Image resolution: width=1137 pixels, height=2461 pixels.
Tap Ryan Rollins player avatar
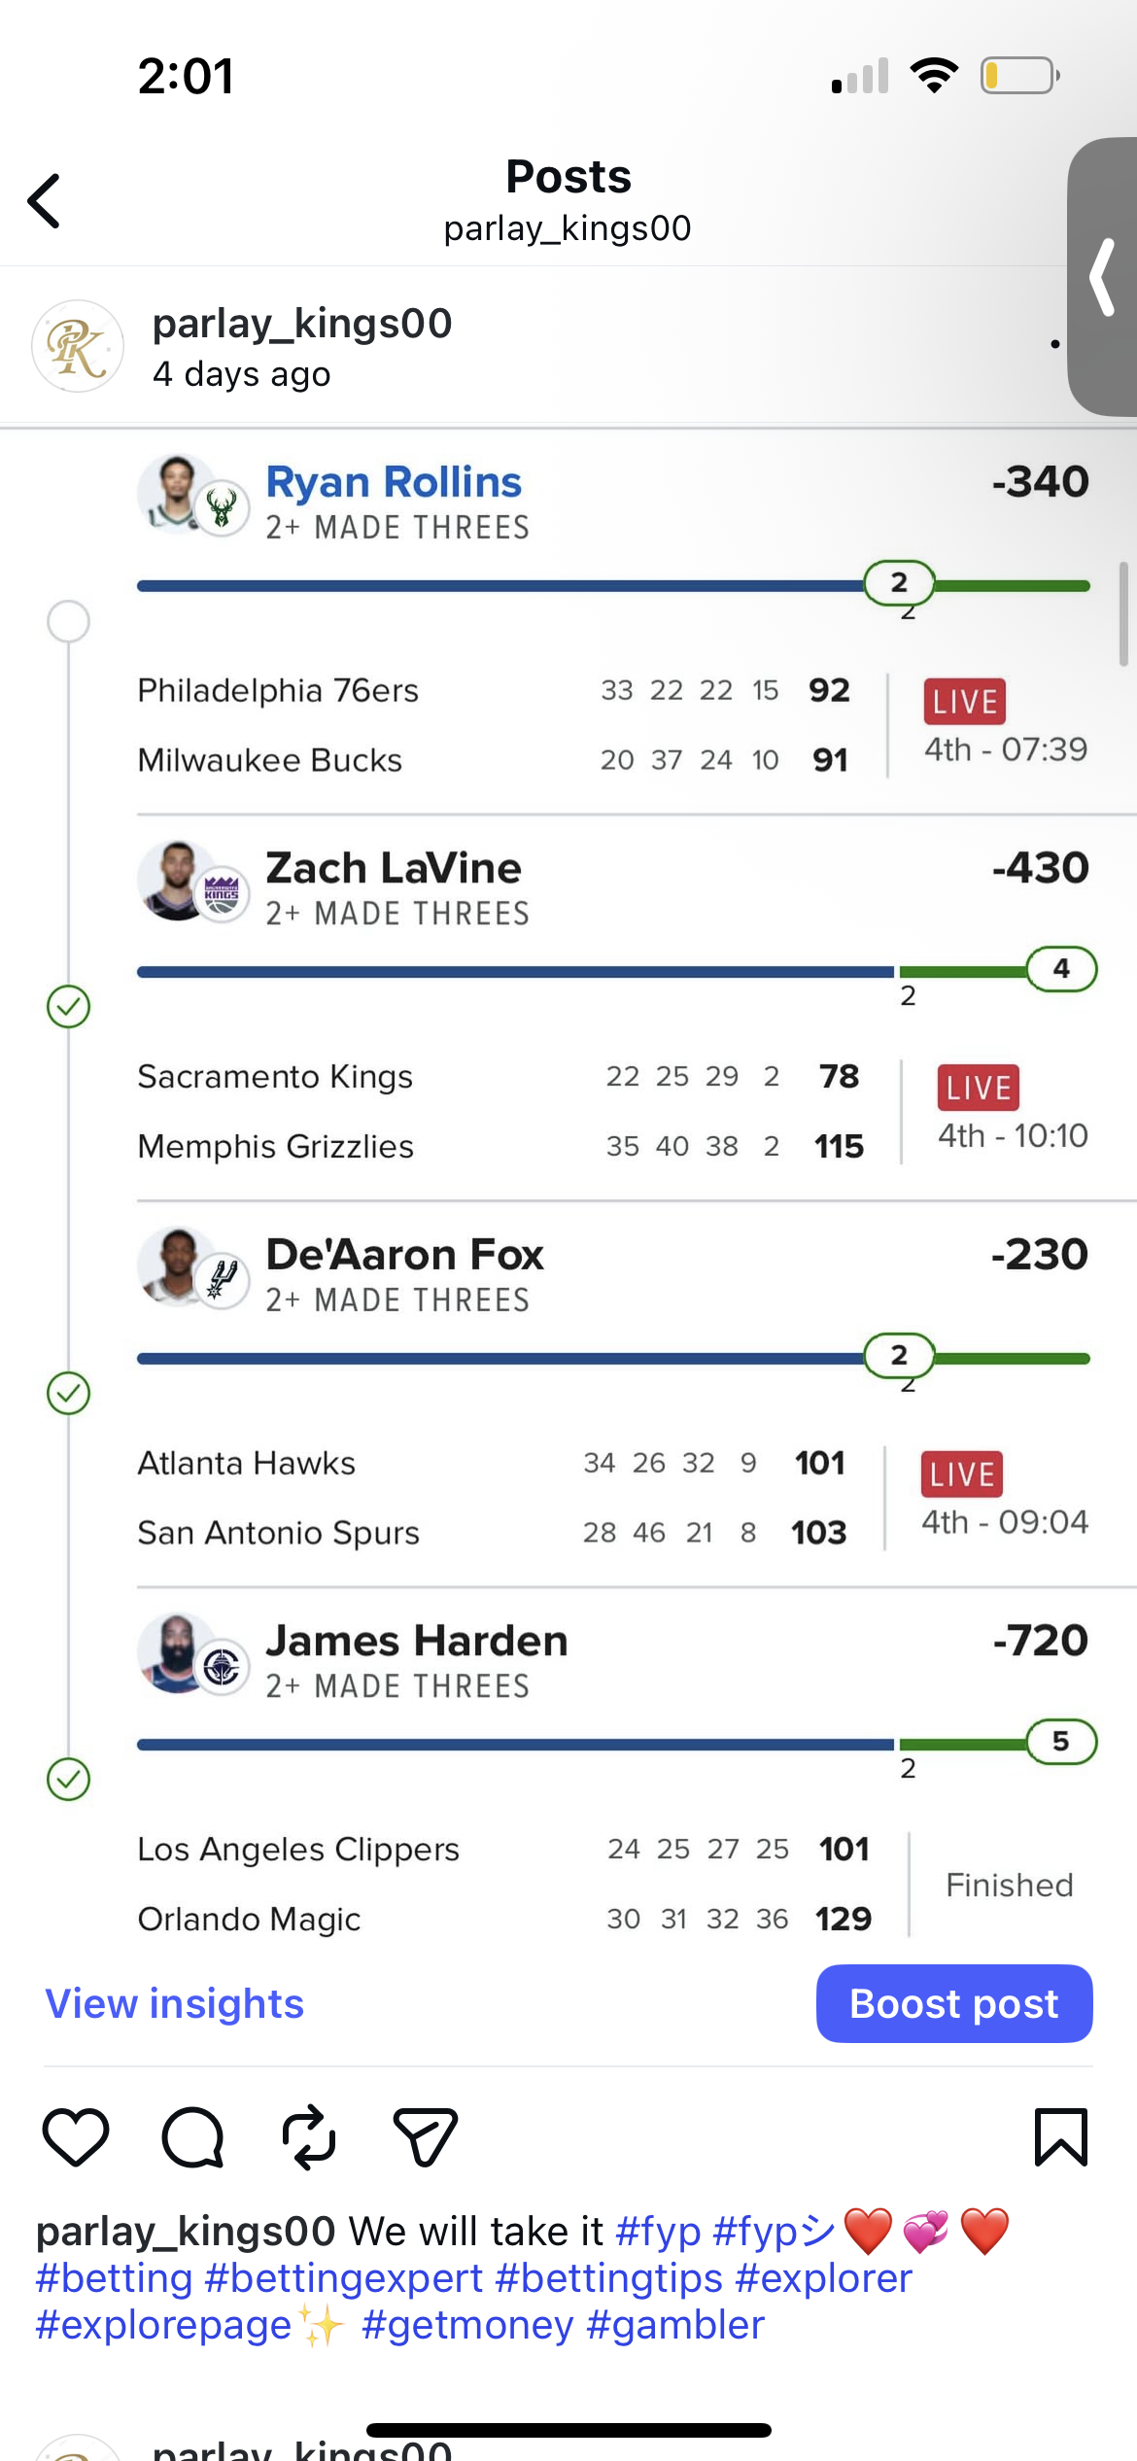pyautogui.click(x=177, y=494)
